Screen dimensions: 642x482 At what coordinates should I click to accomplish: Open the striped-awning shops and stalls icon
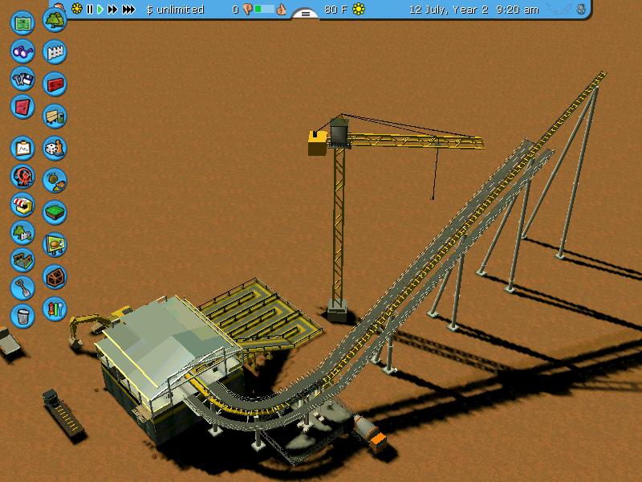[23, 206]
